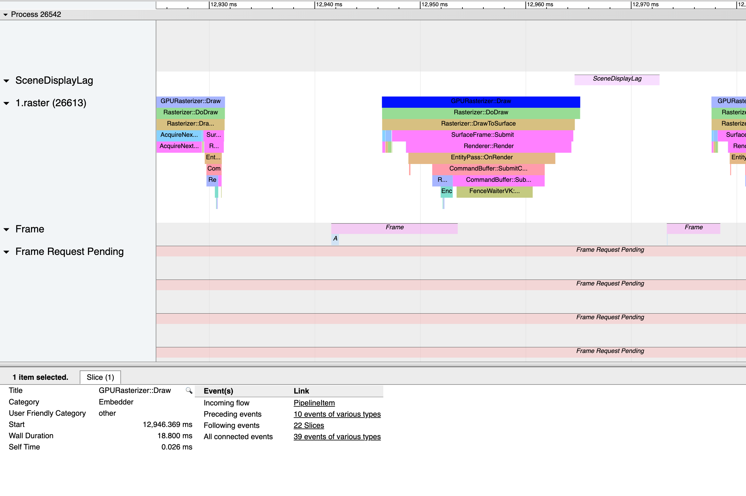Switch to the Slice (1) tab
Screen dimensions: 746x496
pyautogui.click(x=100, y=377)
